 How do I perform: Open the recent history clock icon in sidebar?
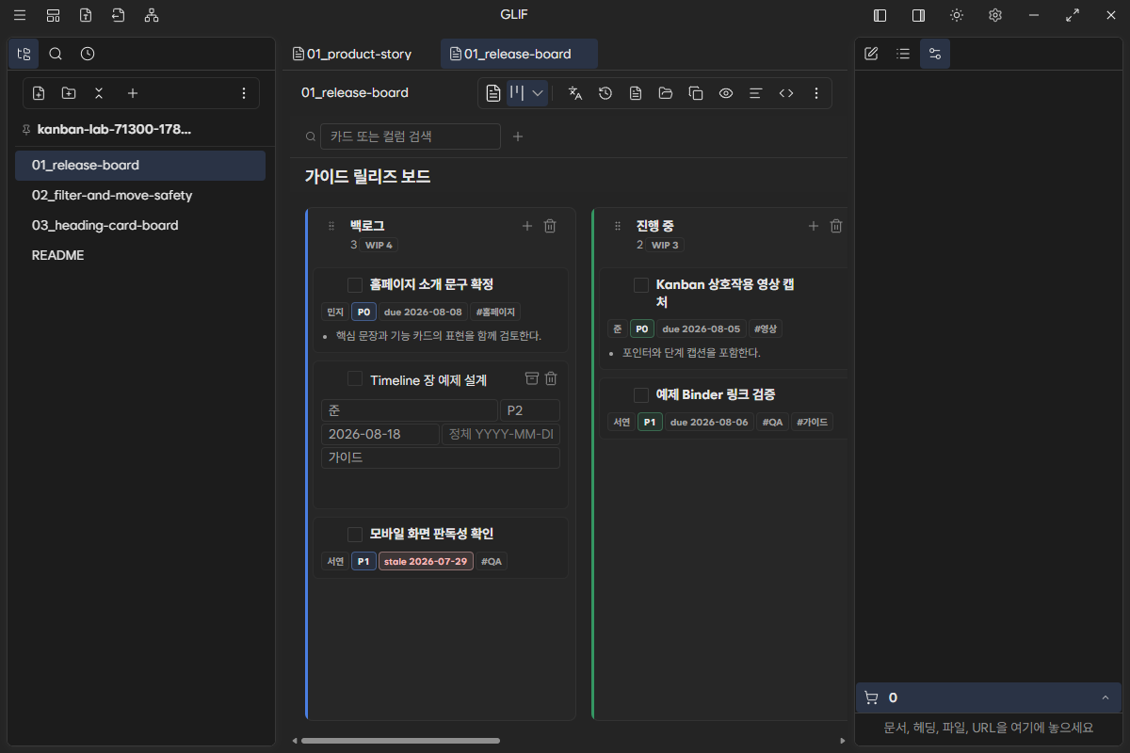pyautogui.click(x=88, y=54)
